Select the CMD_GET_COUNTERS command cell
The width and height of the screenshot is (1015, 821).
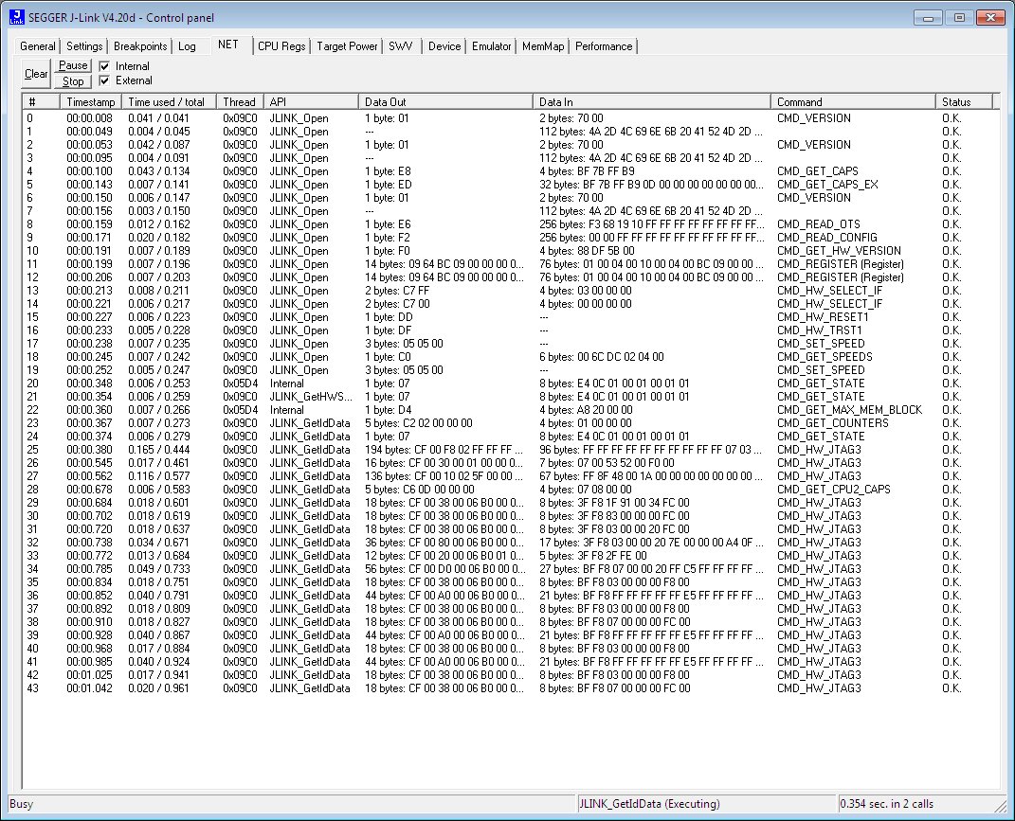pos(833,423)
